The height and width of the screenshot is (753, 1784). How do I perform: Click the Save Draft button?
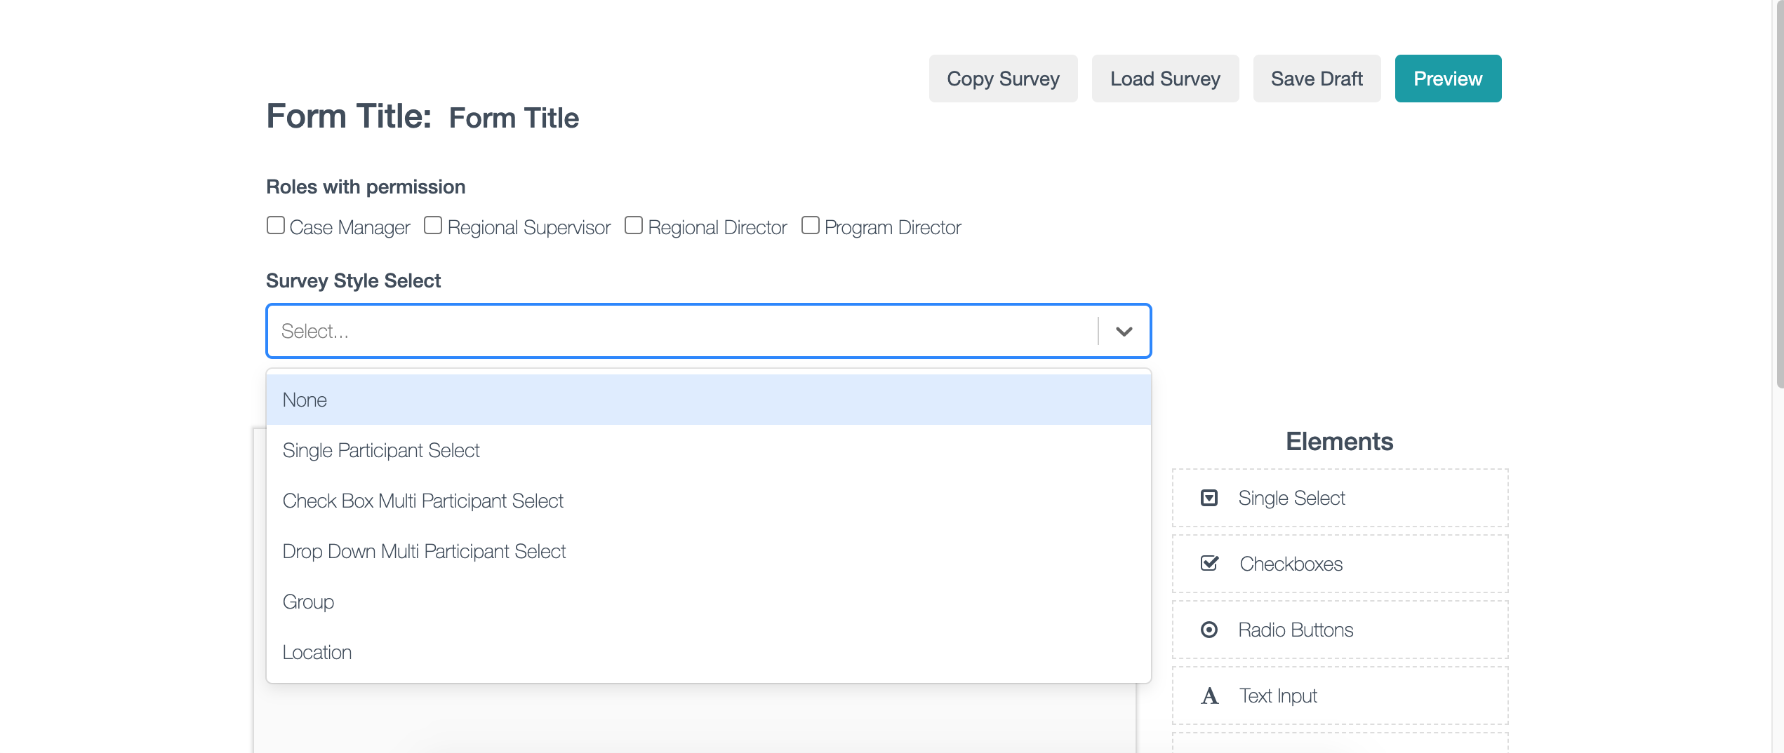[x=1317, y=79]
